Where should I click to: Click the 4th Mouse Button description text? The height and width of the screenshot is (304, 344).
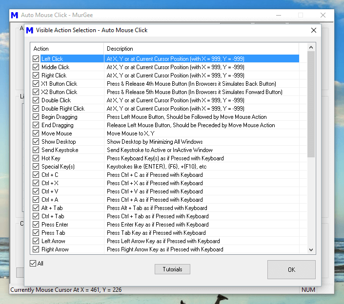coord(191,84)
